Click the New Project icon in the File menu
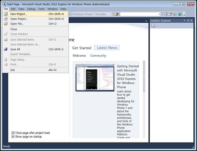197x151 pixels. pyautogui.click(x=6, y=14)
